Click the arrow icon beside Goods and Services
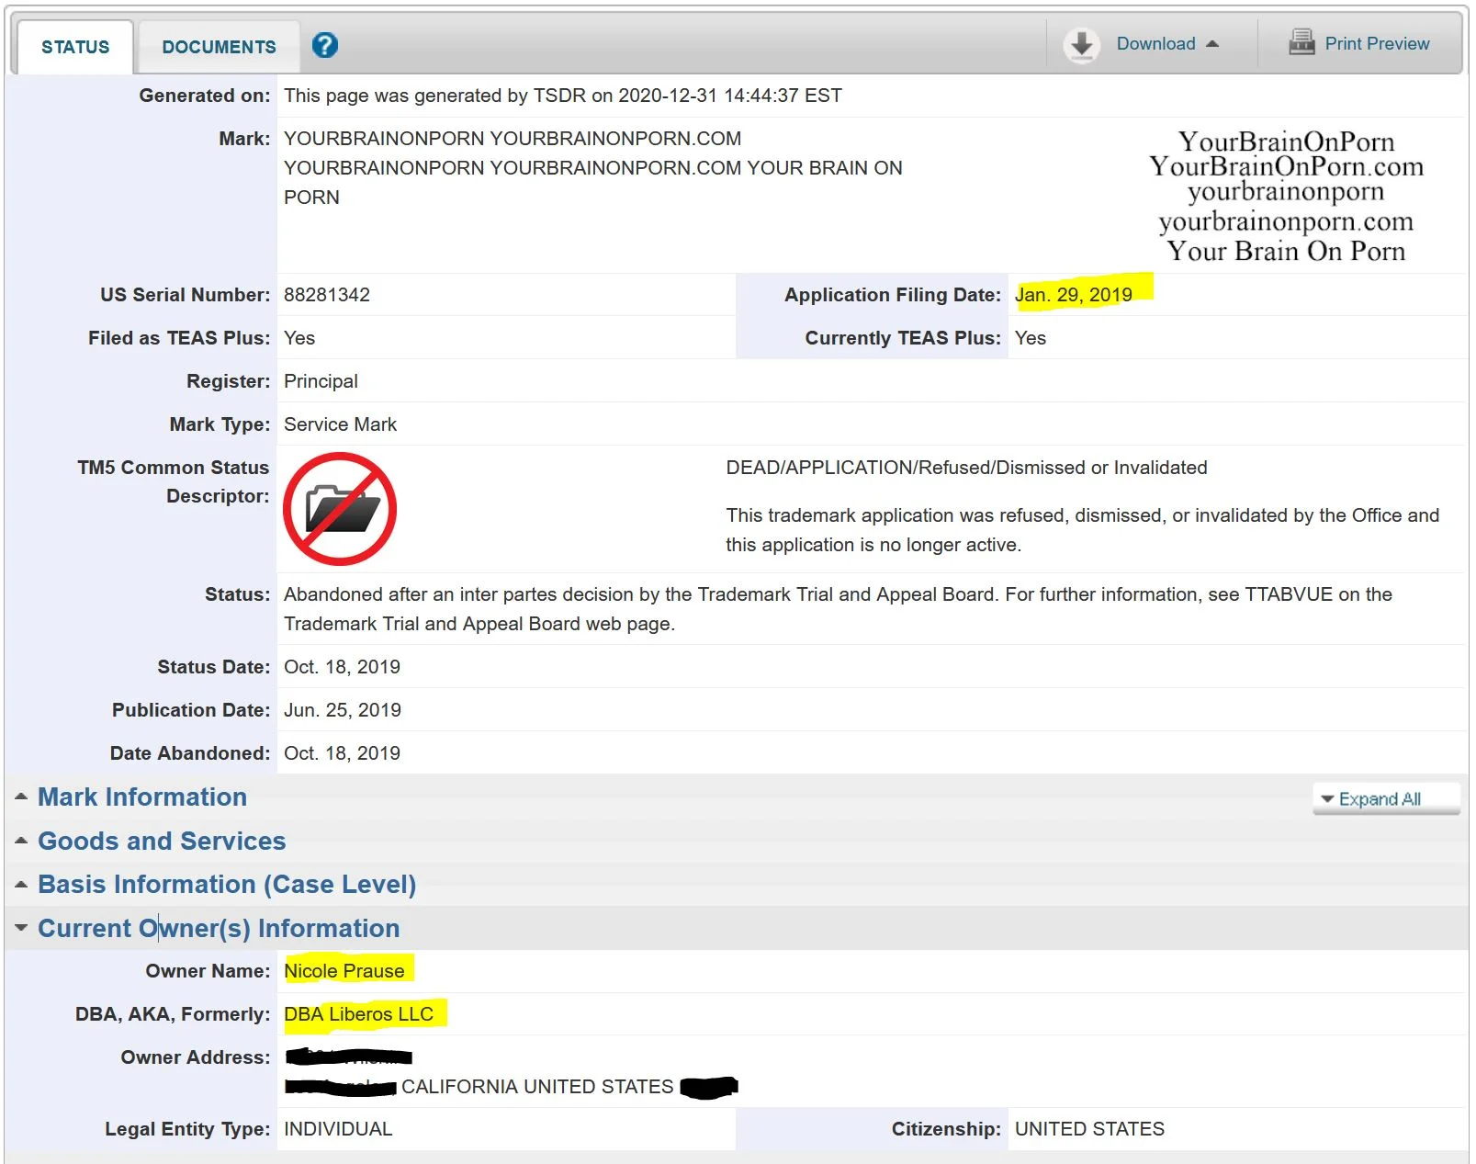The image size is (1476, 1164). [21, 841]
